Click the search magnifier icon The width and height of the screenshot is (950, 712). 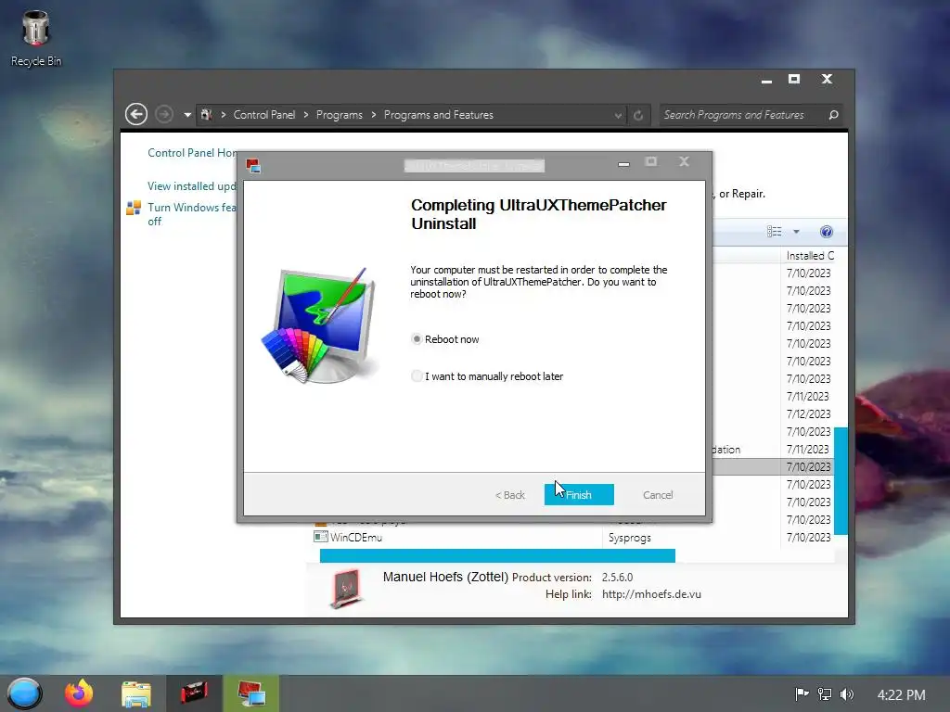click(x=833, y=114)
